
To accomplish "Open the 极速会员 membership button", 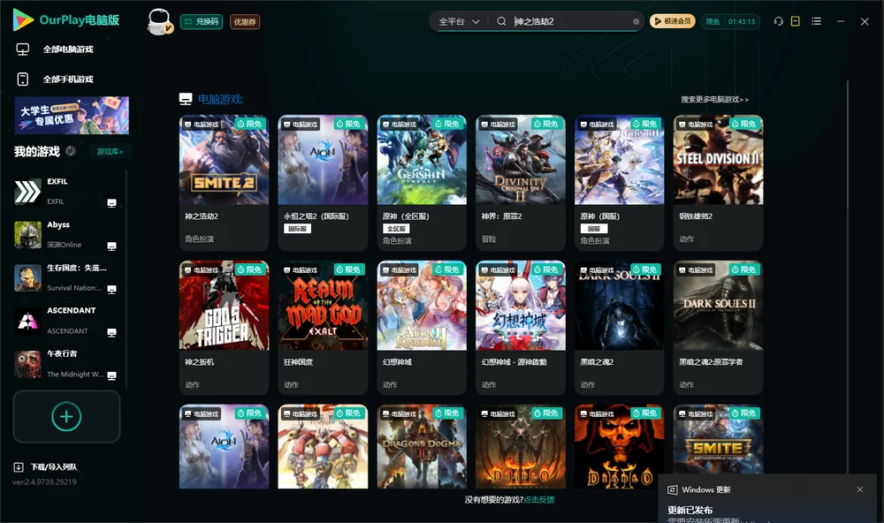I will [x=673, y=21].
